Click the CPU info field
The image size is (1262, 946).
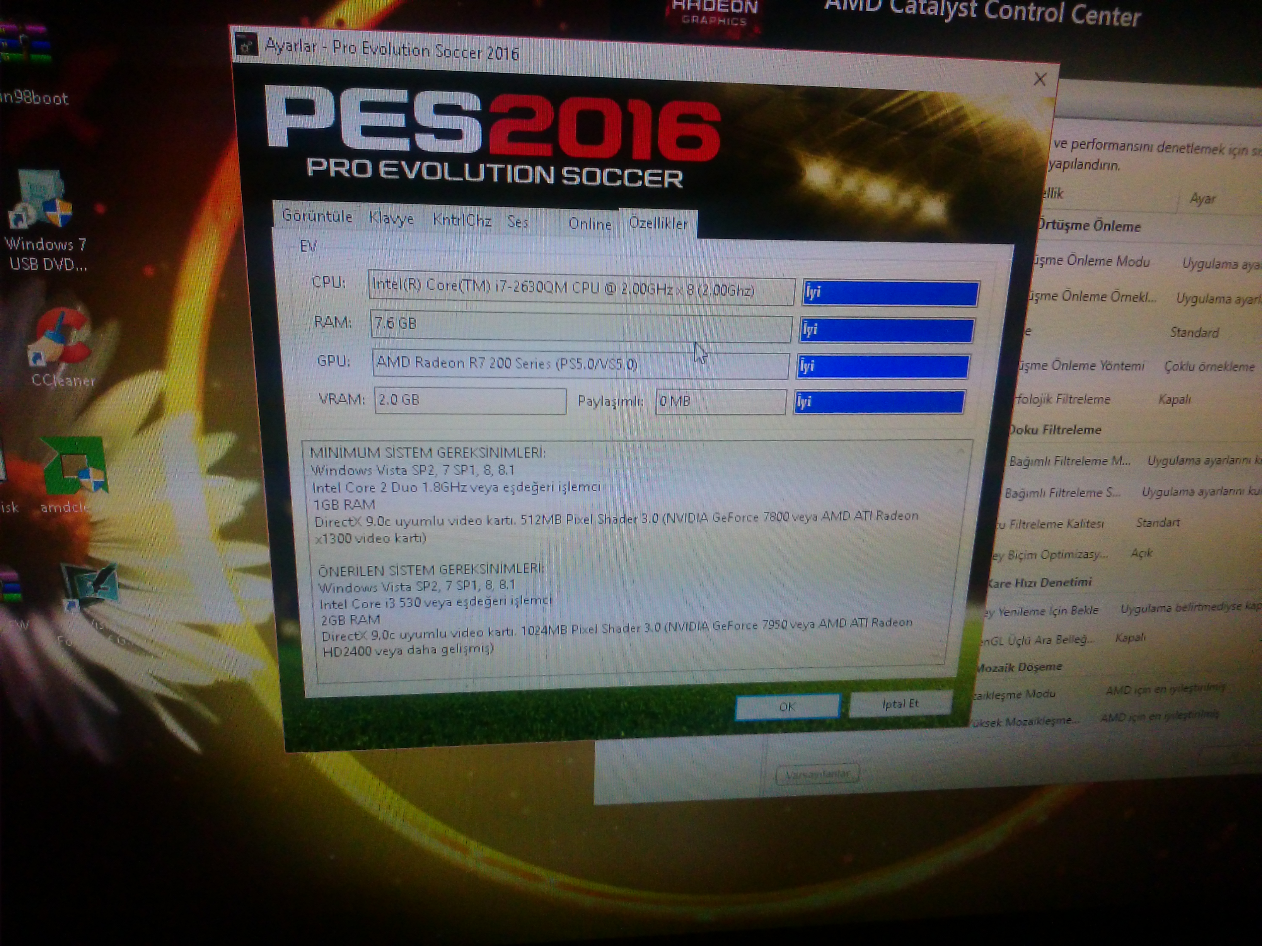point(581,288)
